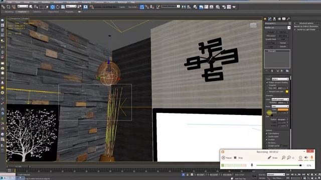Open the Display command panel tab
Screen dimensions: 321x180
(284, 19)
